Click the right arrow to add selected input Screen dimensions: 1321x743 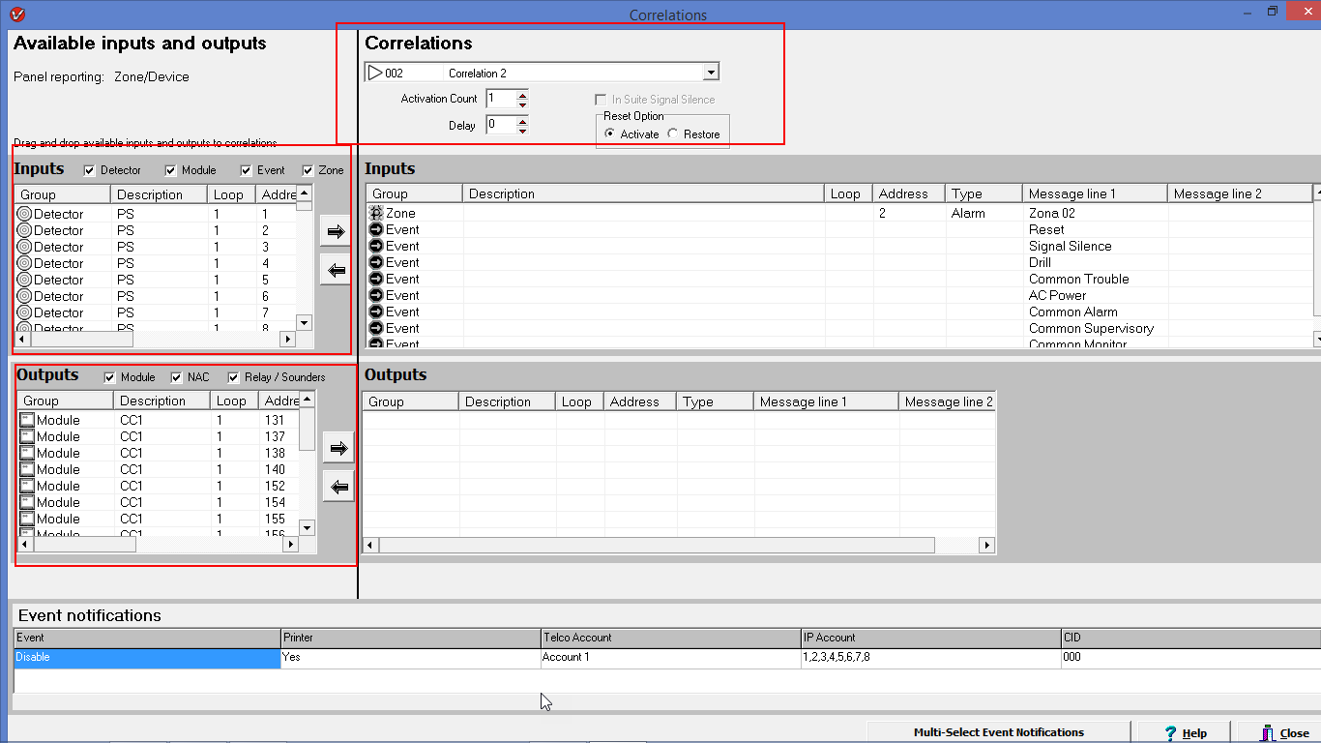(334, 230)
